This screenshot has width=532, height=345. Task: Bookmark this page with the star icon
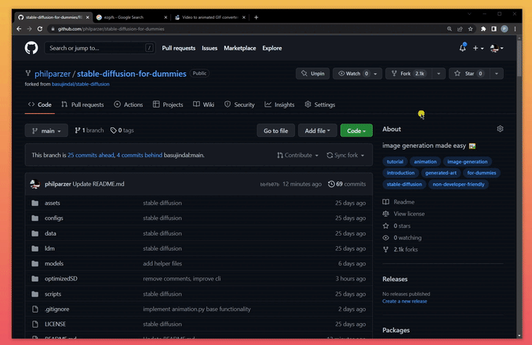(470, 29)
